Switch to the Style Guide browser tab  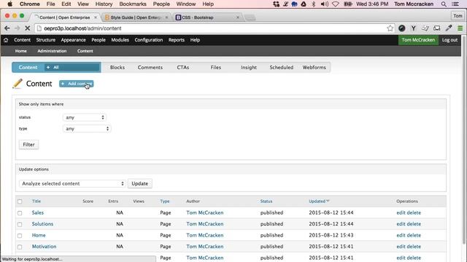point(136,17)
